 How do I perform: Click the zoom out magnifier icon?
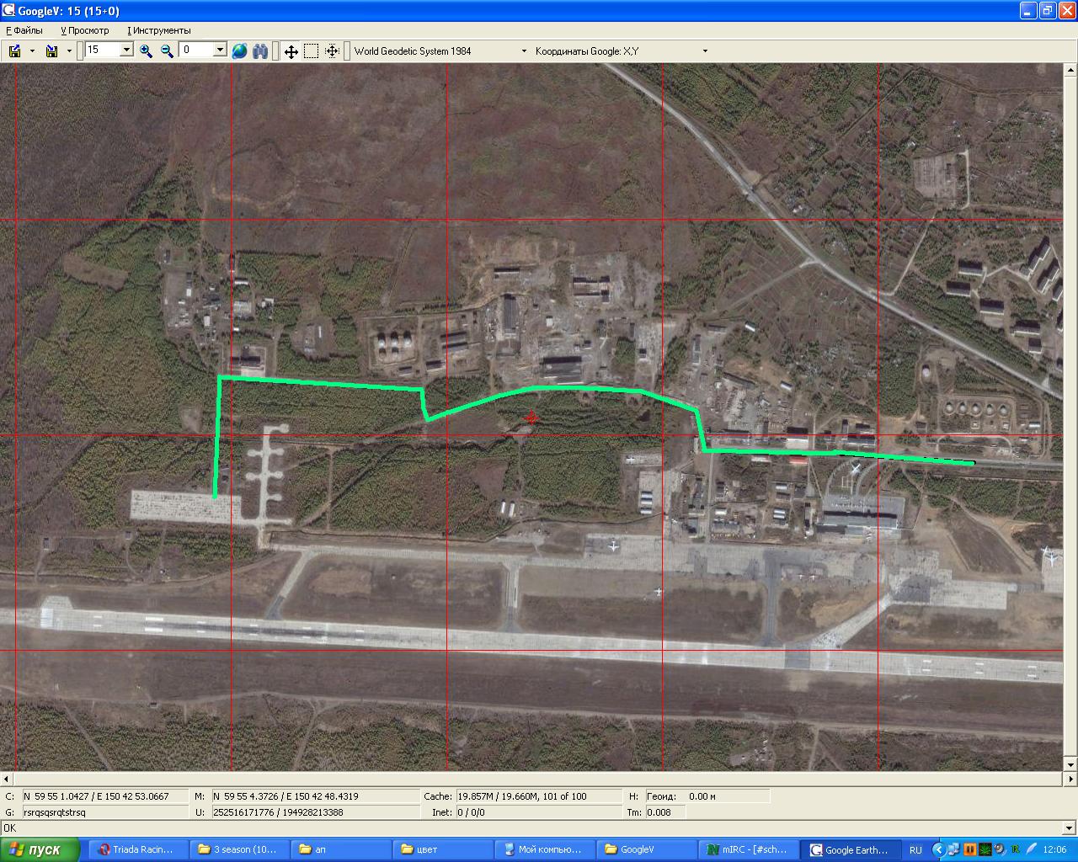click(x=167, y=51)
